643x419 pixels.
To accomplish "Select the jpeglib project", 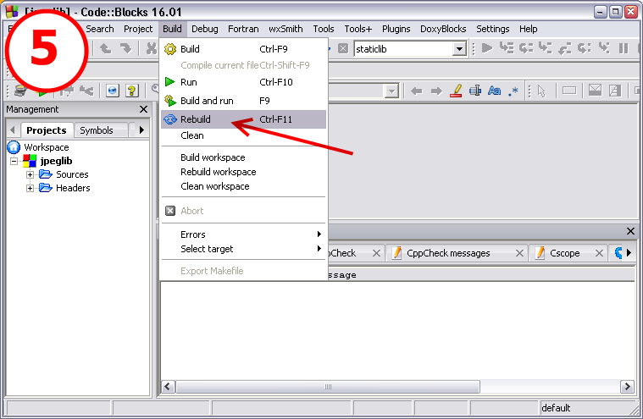I will pos(56,161).
